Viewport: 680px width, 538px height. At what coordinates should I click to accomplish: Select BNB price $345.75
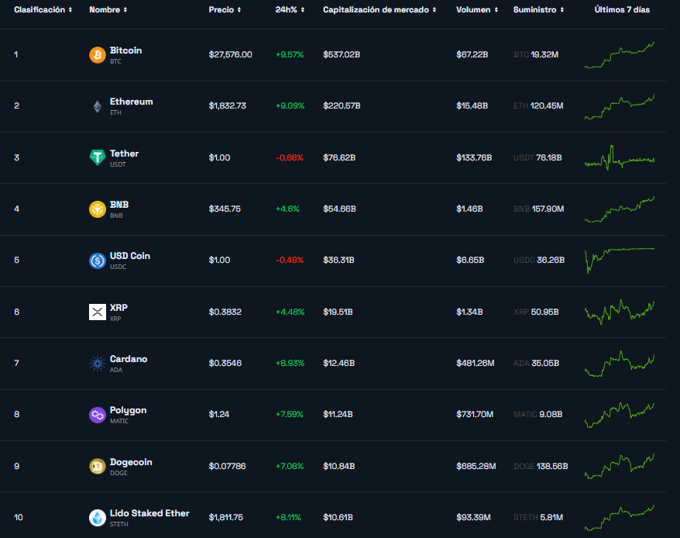[x=225, y=209]
